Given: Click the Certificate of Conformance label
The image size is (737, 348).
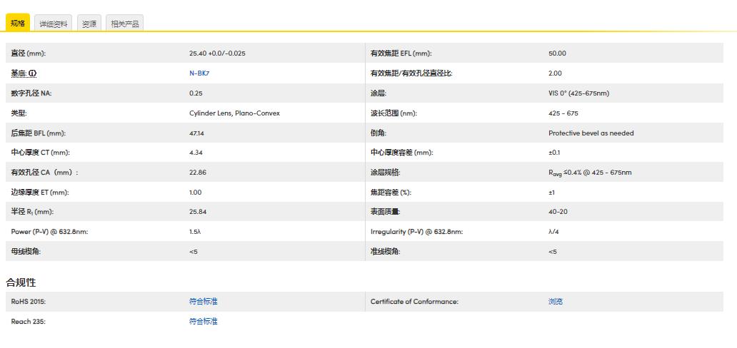Looking at the screenshot, I should point(414,302).
